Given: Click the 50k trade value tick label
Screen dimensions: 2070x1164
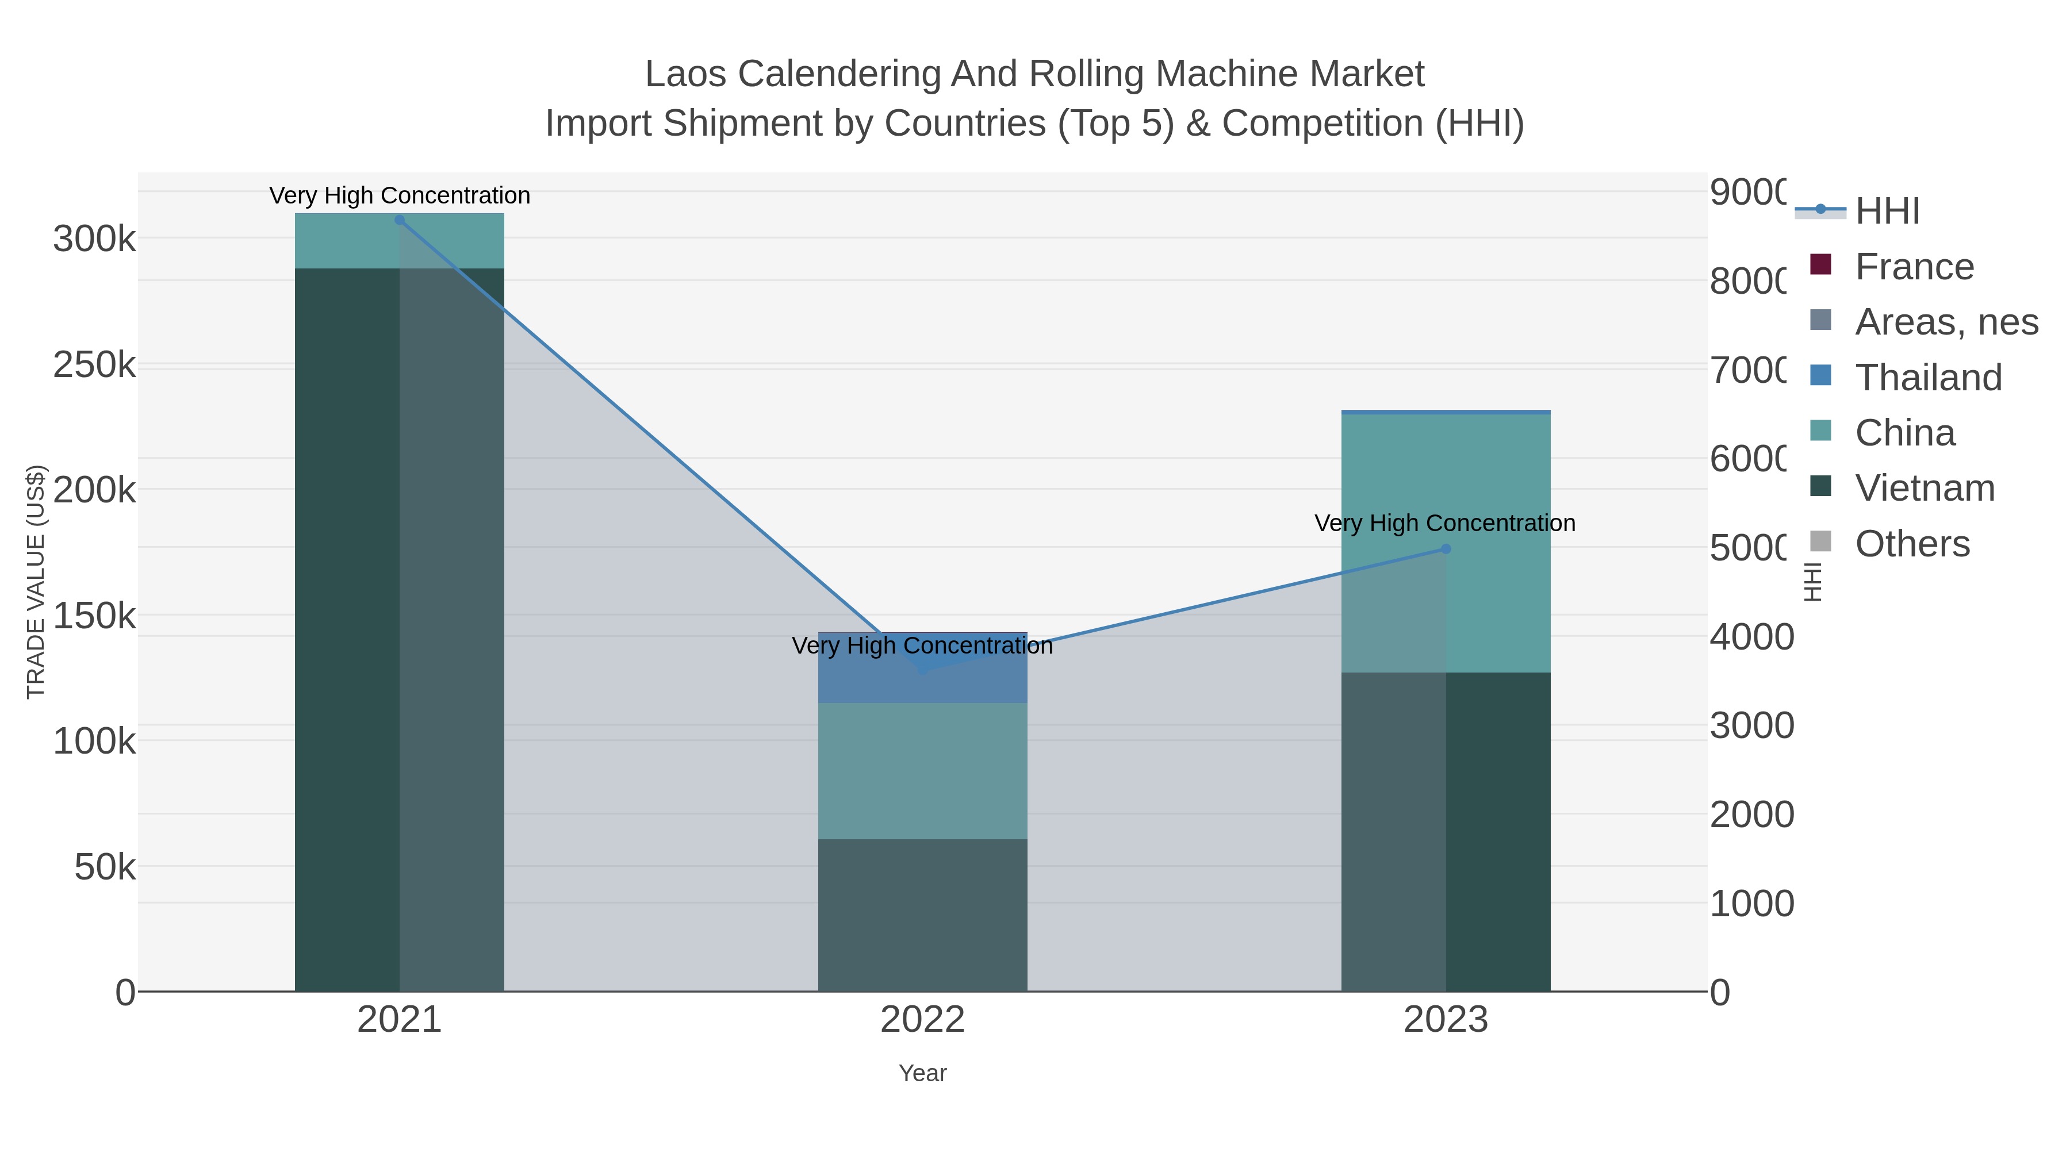Looking at the screenshot, I should point(105,867).
